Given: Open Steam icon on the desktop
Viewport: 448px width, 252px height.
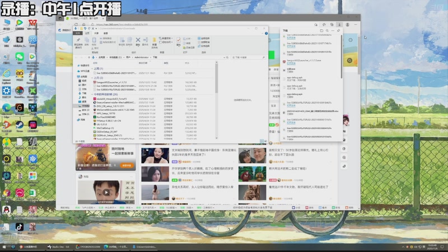Looking at the screenshot, I should pyautogui.click(x=20, y=124).
